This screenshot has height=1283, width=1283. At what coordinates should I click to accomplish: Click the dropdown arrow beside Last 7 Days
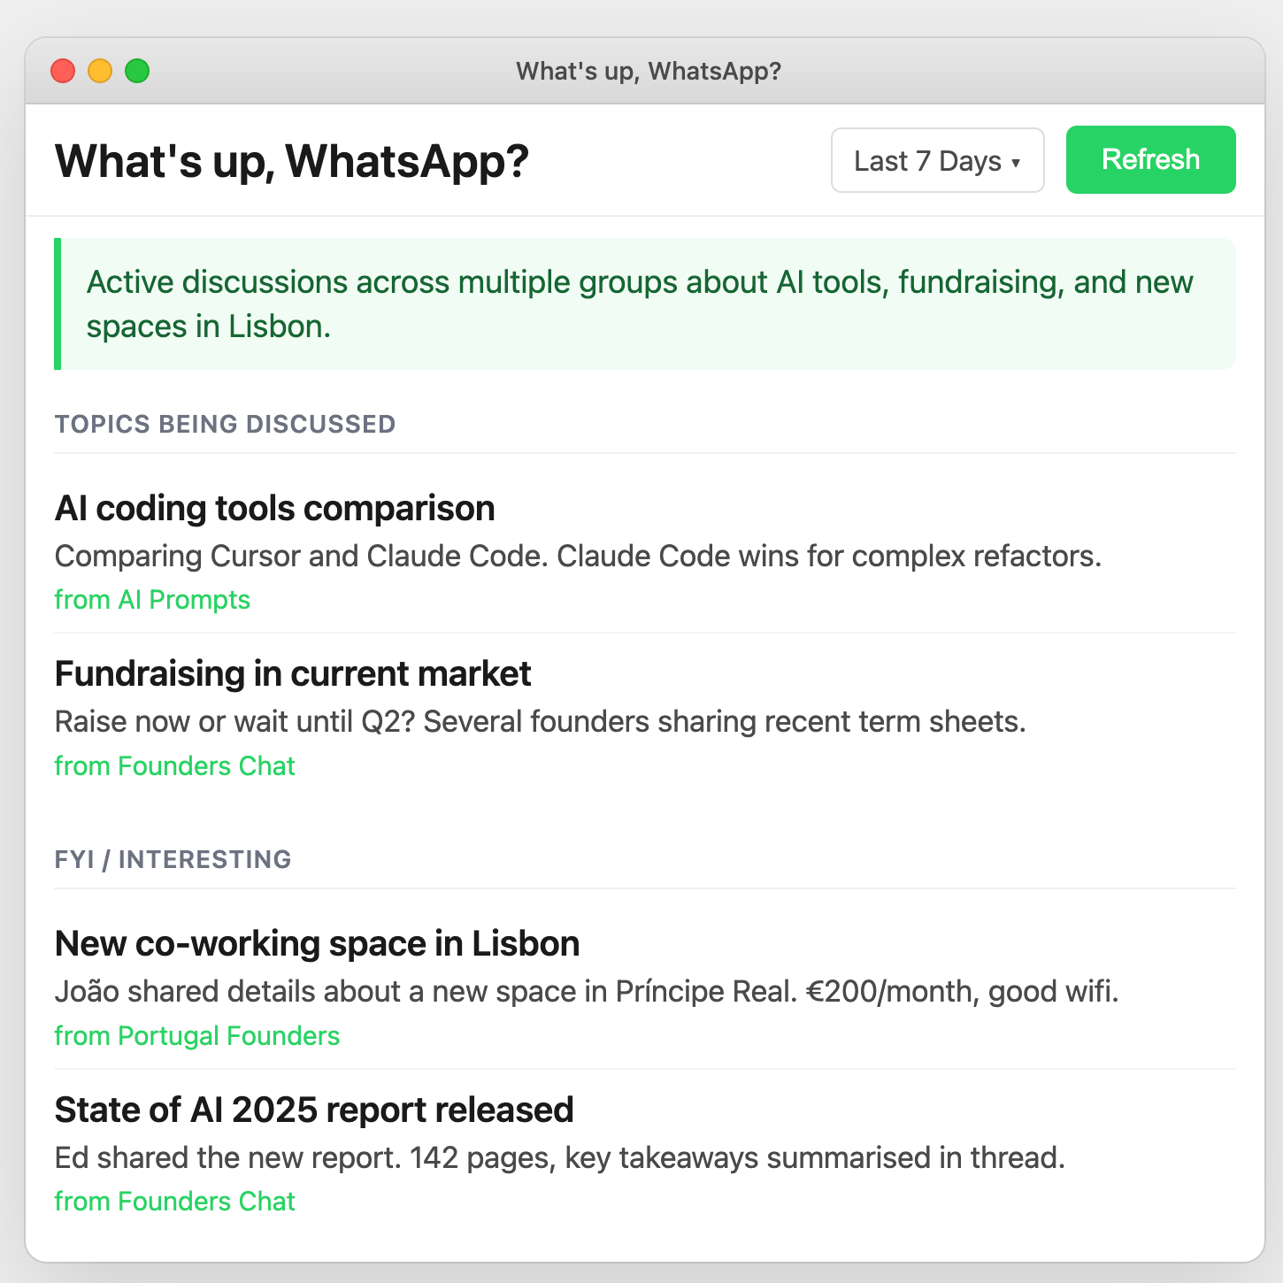click(x=1016, y=162)
